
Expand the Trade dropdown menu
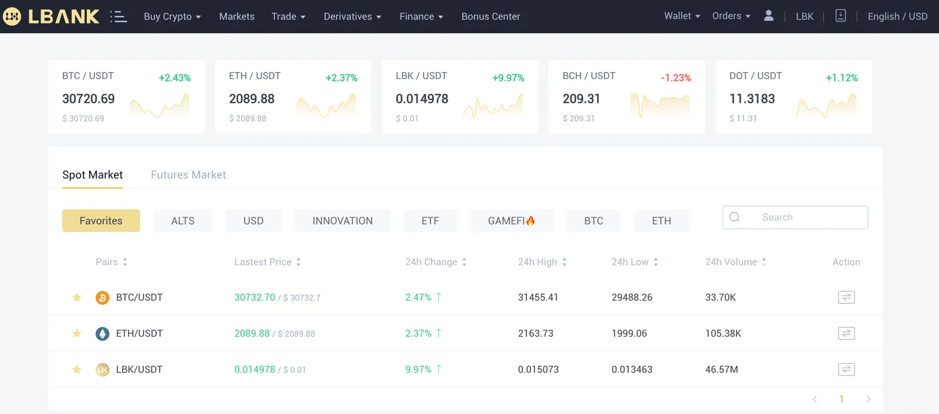click(289, 16)
